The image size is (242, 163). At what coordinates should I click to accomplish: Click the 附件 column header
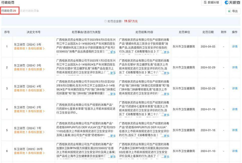tap(224, 32)
